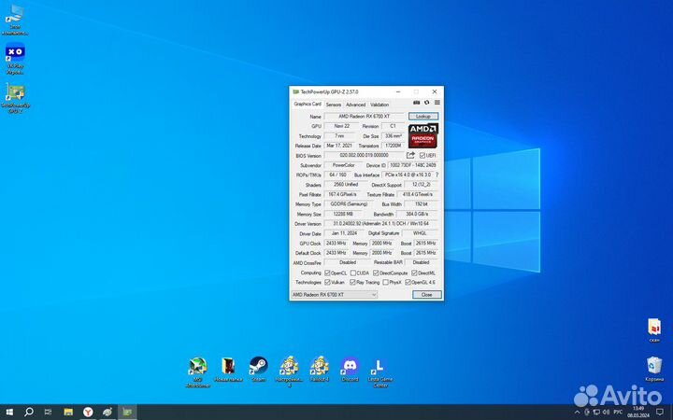
Task: Toggle the Ray Tracing checkbox
Action: pos(352,282)
